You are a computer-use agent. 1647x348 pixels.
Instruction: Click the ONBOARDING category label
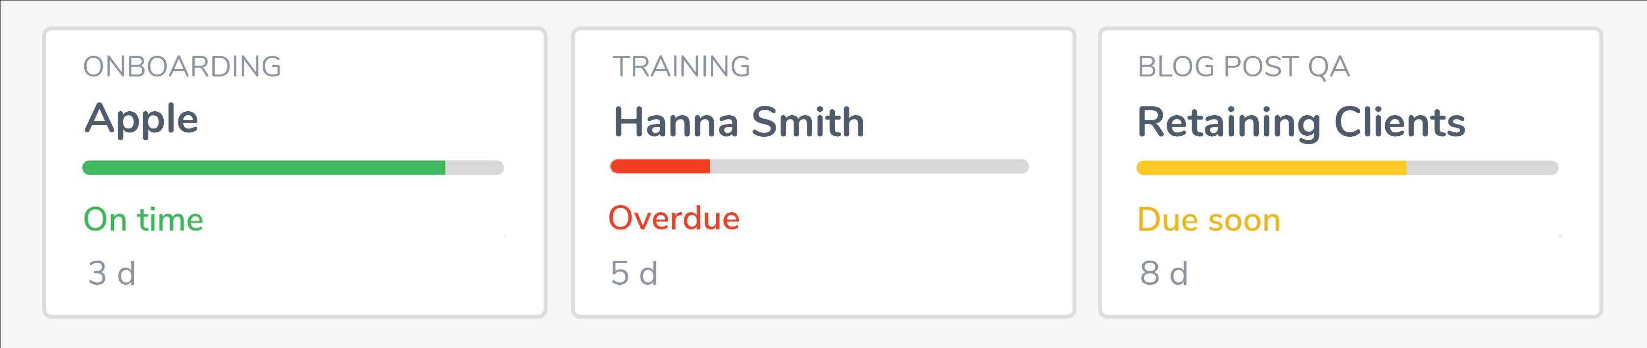[x=182, y=67]
